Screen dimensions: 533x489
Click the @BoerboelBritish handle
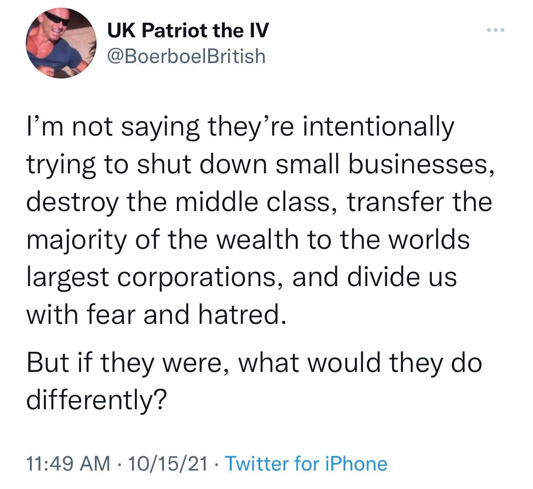click(186, 56)
